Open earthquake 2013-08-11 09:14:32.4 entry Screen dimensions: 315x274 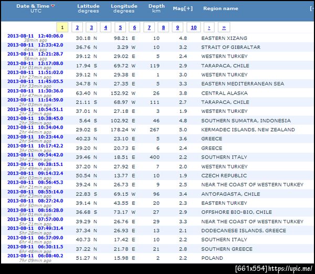pos(35,174)
